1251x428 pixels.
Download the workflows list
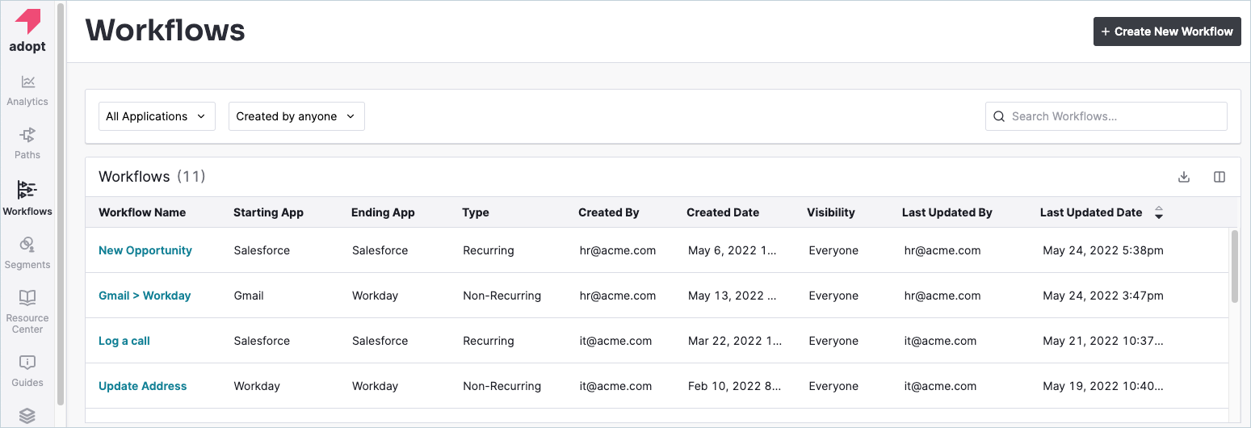click(x=1184, y=177)
